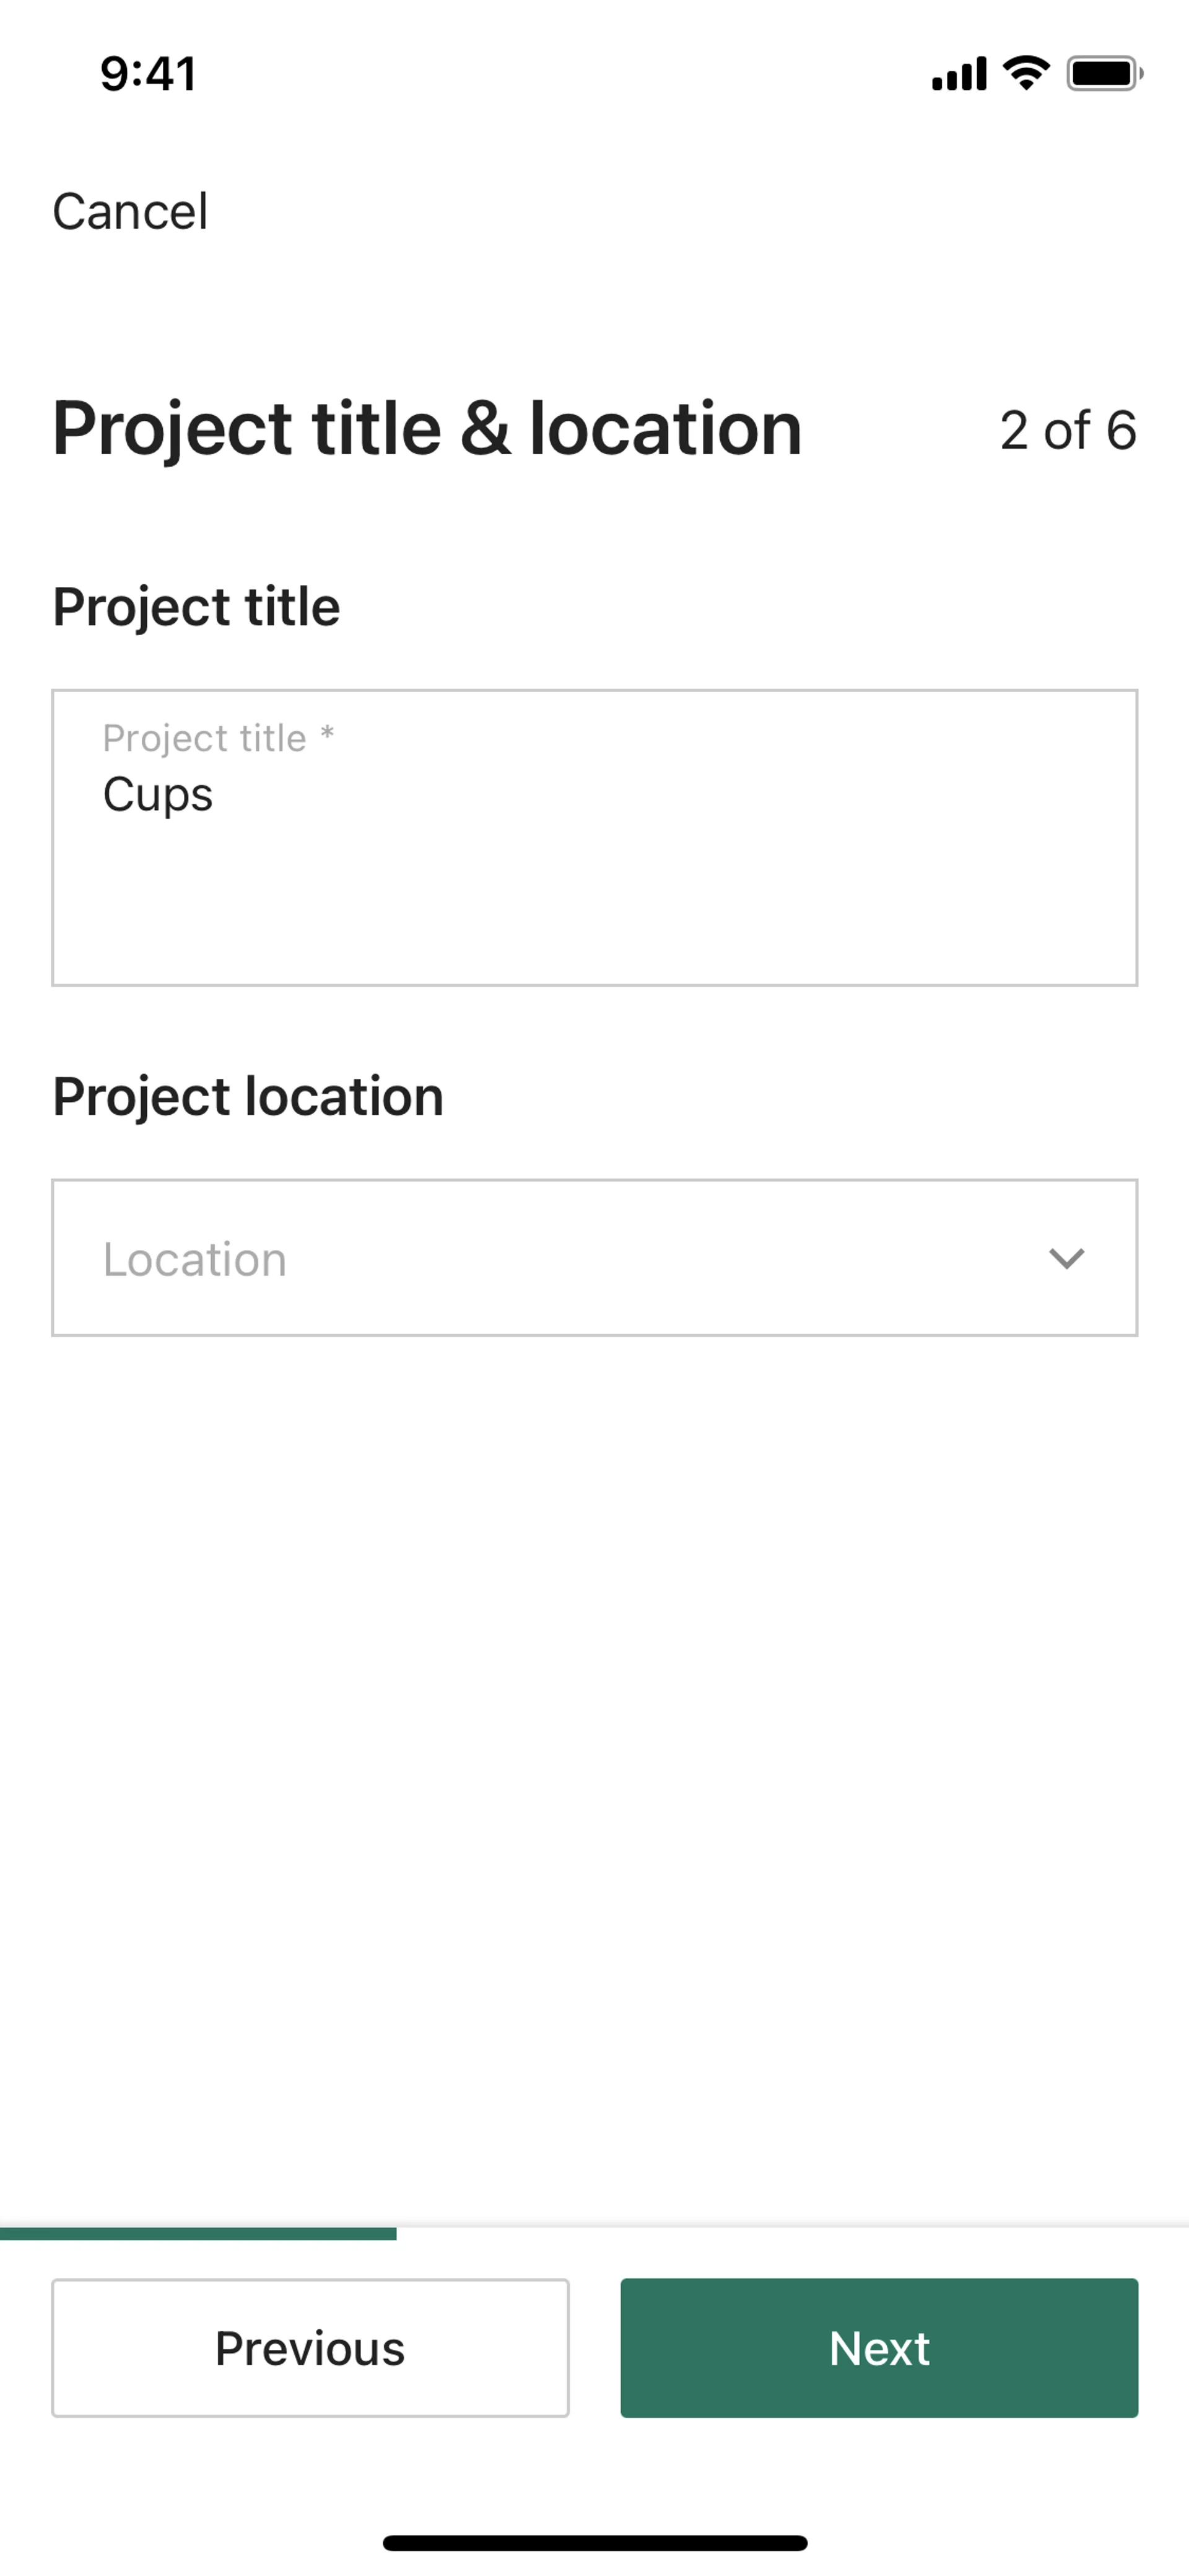The width and height of the screenshot is (1189, 2576).
Task: Click the 'Cups' text in title field
Action: [158, 795]
